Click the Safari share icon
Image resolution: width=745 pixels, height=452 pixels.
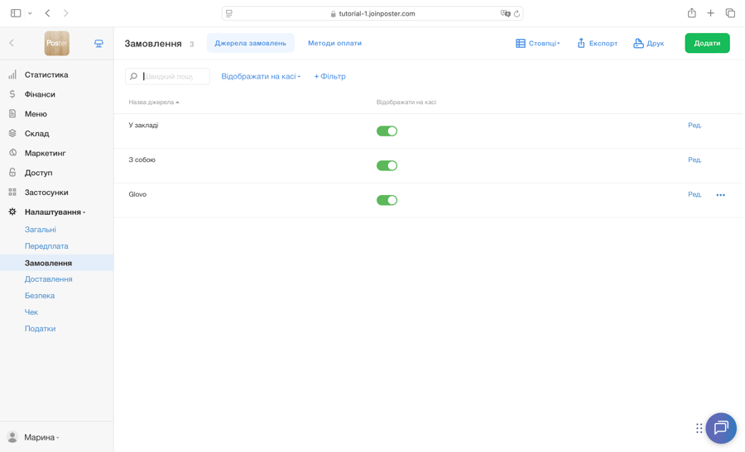coord(691,13)
